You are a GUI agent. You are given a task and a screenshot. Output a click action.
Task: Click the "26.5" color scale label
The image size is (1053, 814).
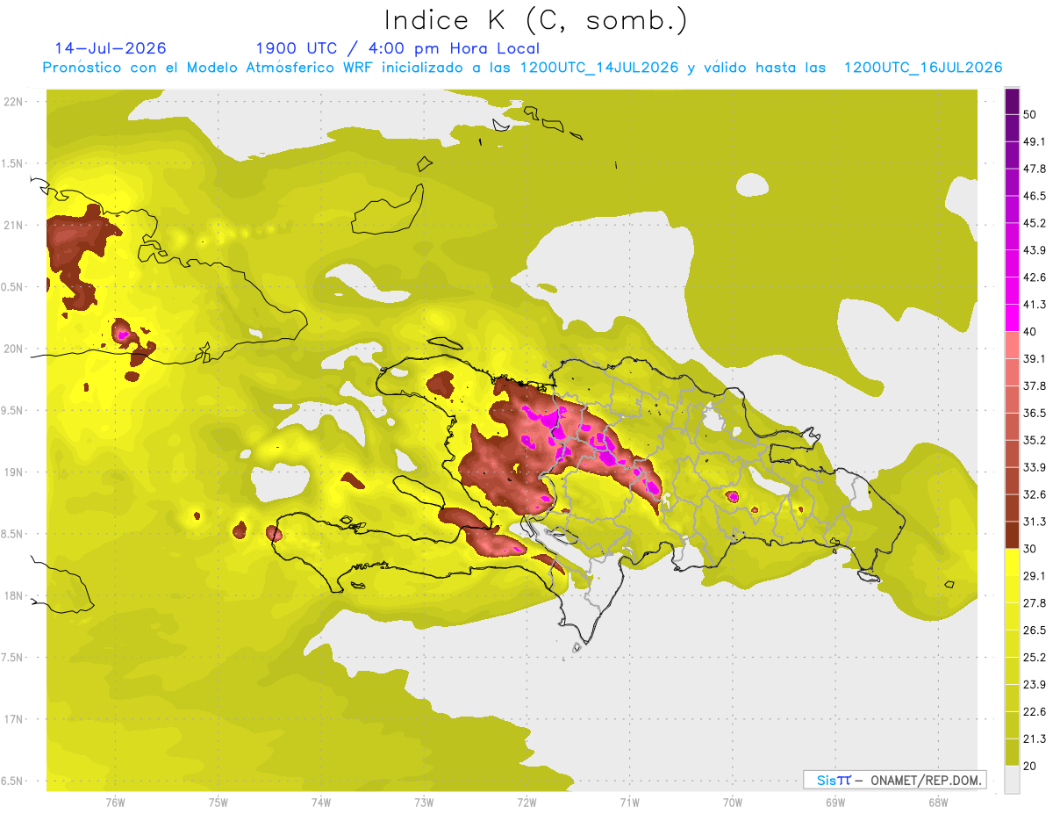coord(1035,630)
